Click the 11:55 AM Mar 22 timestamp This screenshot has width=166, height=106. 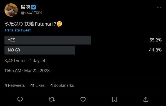pos(27,71)
